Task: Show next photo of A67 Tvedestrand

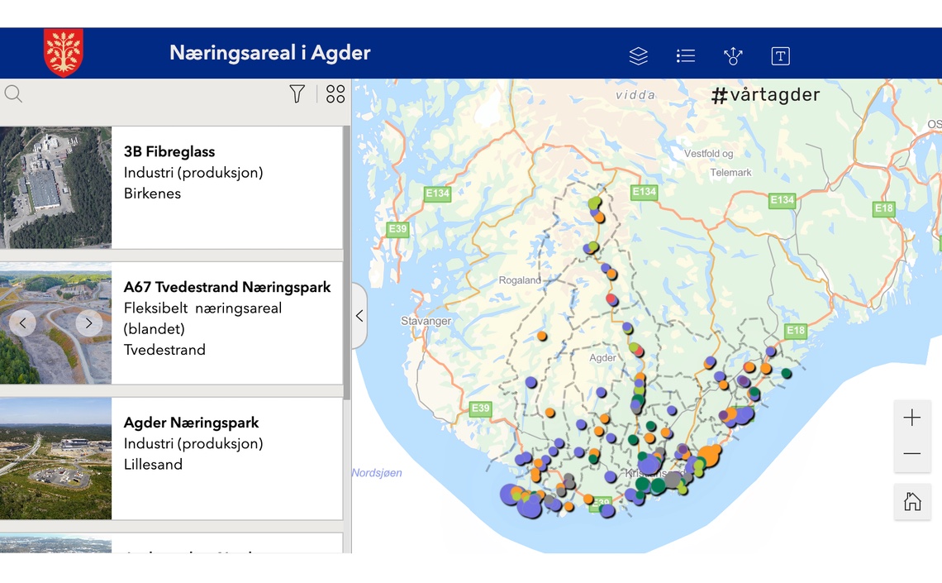Action: (89, 323)
